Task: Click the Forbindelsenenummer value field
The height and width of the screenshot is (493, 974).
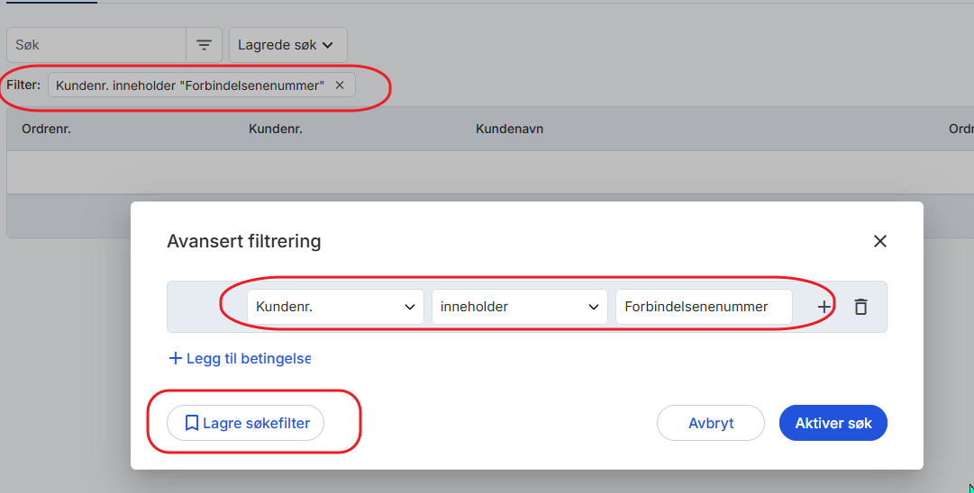Action: (x=703, y=307)
